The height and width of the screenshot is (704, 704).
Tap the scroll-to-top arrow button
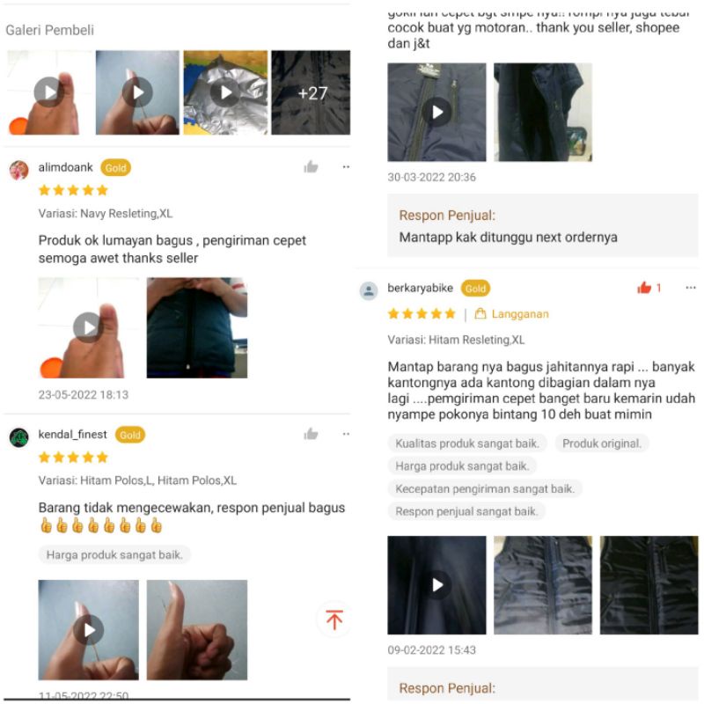click(x=334, y=620)
